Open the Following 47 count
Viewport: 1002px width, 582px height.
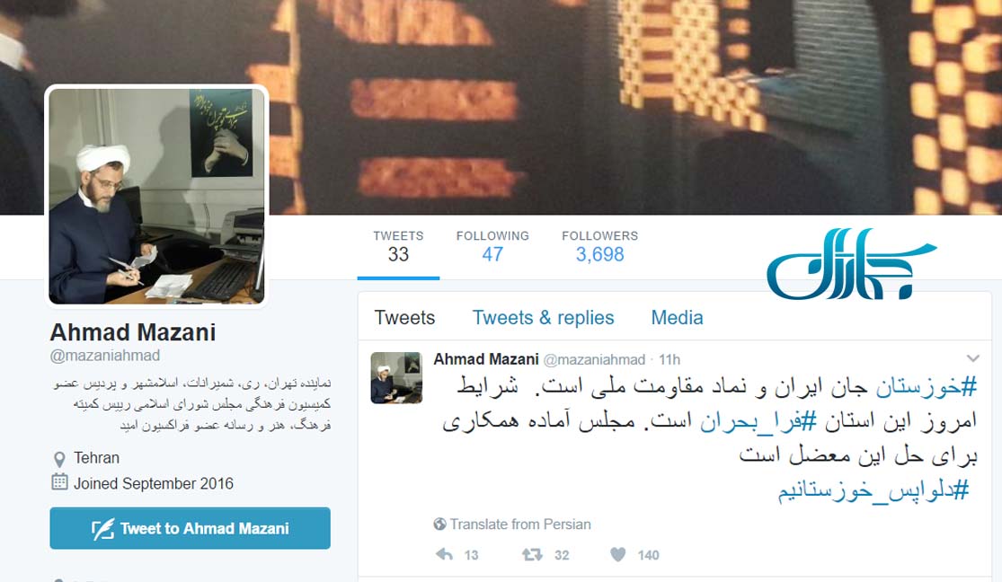(492, 247)
